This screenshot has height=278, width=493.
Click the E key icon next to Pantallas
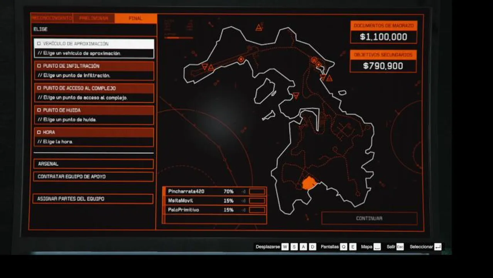(x=353, y=247)
